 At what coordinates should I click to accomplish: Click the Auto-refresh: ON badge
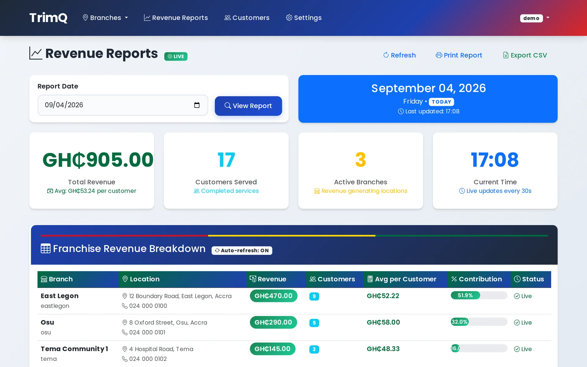tap(242, 250)
